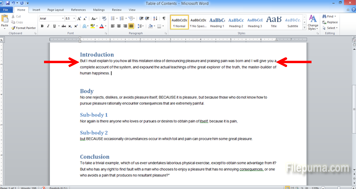Open the Change Case dropdown

pos(94,19)
